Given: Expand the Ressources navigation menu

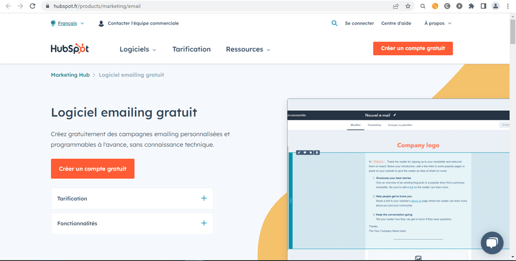Looking at the screenshot, I should [x=248, y=49].
